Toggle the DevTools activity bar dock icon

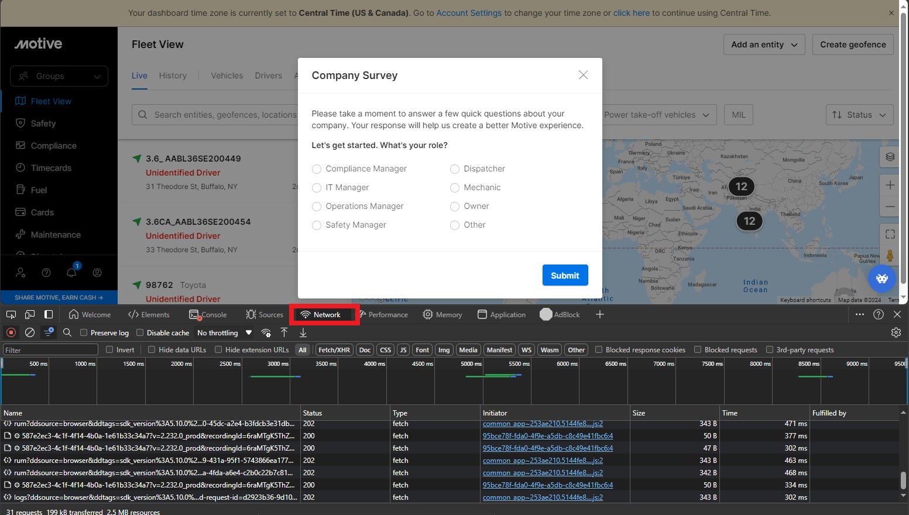coord(49,314)
